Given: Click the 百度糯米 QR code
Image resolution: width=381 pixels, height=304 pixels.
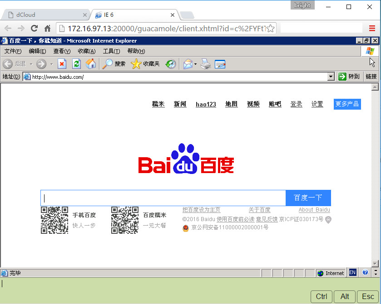Looking at the screenshot, I should [125, 220].
